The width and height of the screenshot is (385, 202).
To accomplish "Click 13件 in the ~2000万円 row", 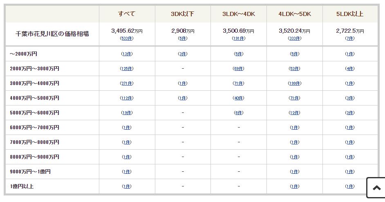I will [x=127, y=54].
